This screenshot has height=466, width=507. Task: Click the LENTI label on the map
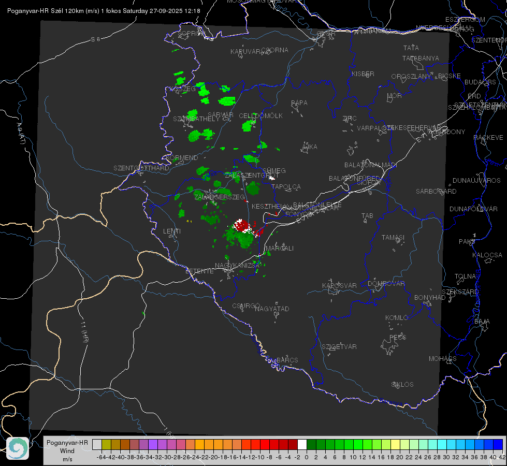tap(172, 231)
